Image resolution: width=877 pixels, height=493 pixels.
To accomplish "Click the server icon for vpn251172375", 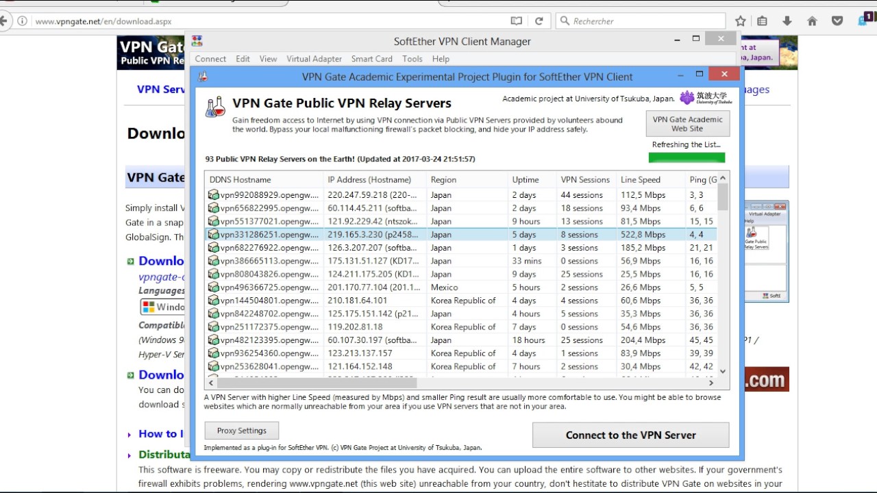I will [214, 327].
